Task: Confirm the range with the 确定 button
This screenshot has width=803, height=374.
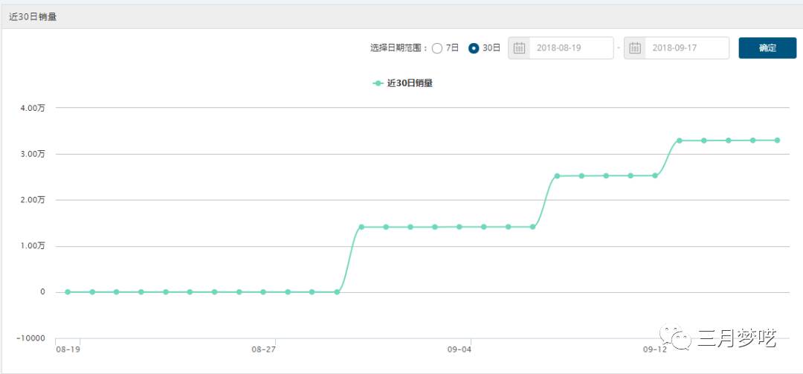Action: [767, 48]
